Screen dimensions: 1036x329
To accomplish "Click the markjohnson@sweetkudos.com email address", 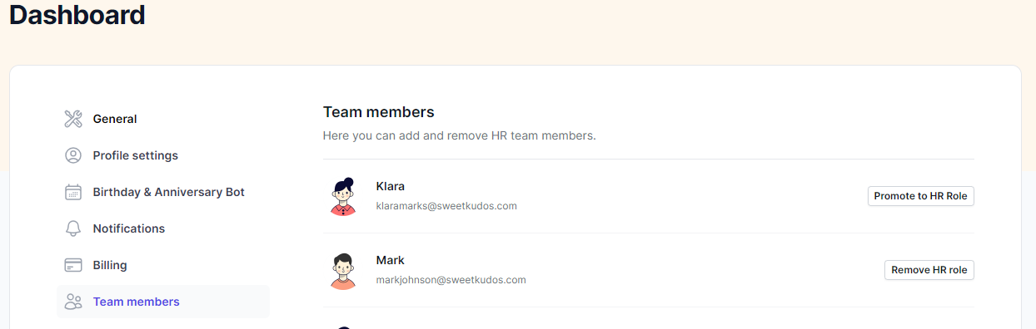I will pyautogui.click(x=451, y=280).
